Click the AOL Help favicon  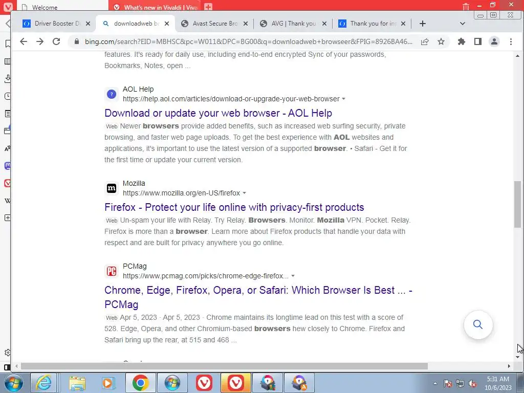112,94
